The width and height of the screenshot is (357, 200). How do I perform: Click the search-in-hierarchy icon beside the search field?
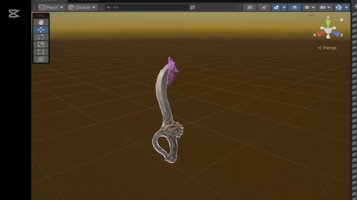pyautogui.click(x=192, y=7)
